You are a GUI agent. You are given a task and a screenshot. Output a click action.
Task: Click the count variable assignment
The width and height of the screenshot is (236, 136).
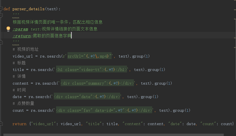[x=18, y=111]
